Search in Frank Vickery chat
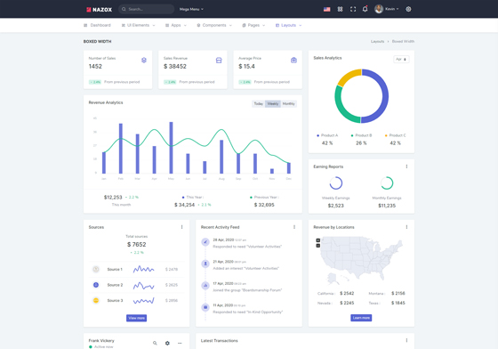The image size is (498, 349). pos(155,343)
